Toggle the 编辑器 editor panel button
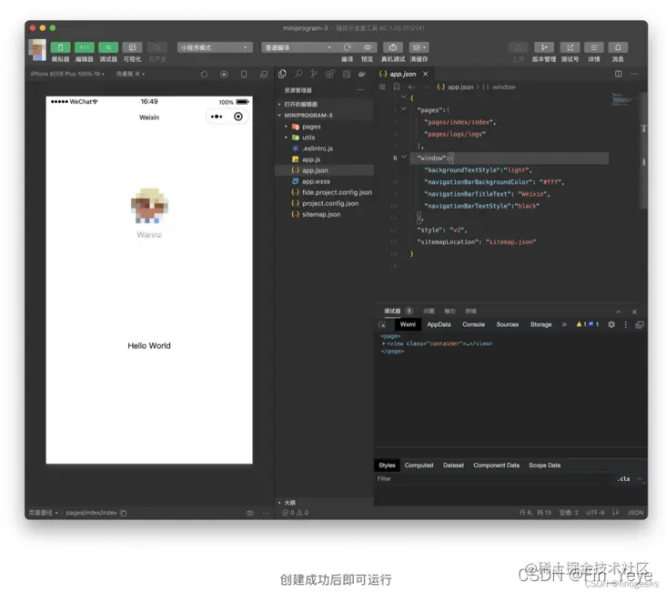This screenshot has width=666, height=593. [84, 47]
